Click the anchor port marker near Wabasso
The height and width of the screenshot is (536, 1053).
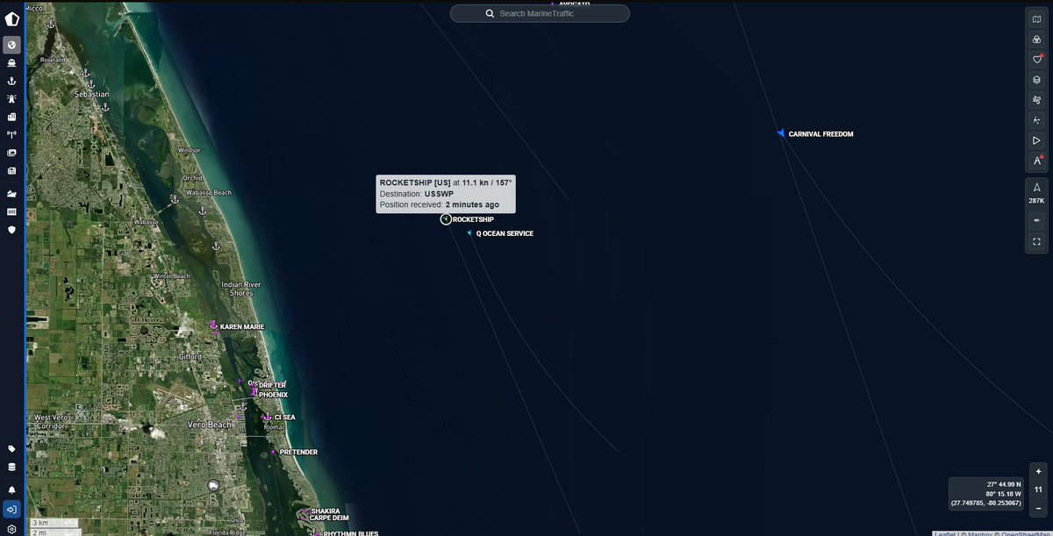coord(174,200)
